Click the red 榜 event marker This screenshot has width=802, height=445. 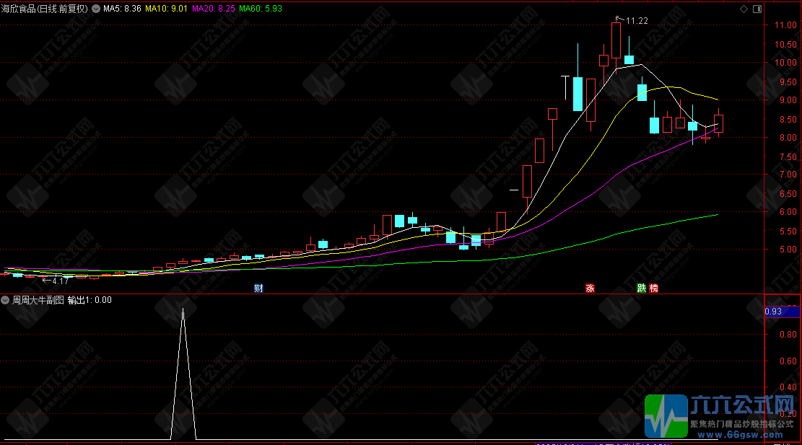coord(654,288)
